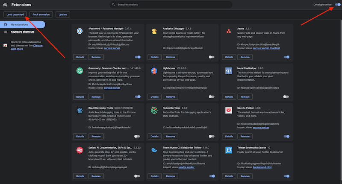Click the 1Password extension icon
This screenshot has height=184, width=342.
(x=80, y=31)
